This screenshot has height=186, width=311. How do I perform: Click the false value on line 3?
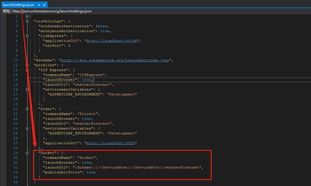pos(101,26)
